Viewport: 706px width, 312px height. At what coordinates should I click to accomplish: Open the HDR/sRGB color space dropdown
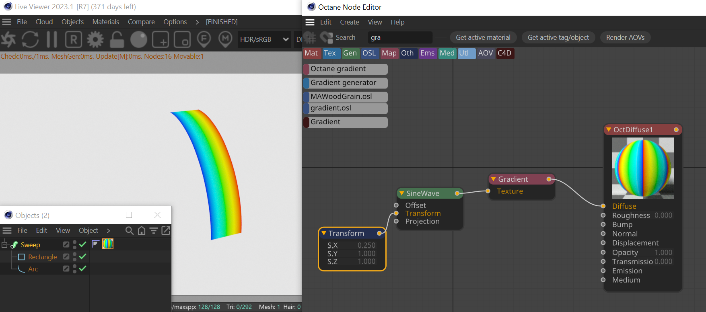click(x=264, y=39)
